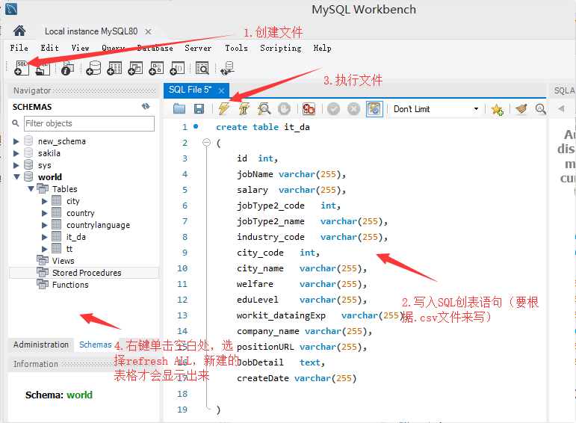Select the Views node

pyautogui.click(x=64, y=261)
